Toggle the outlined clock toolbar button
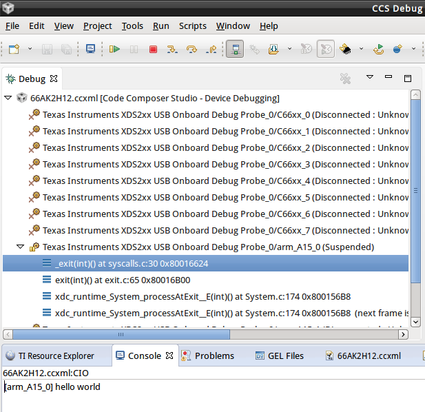This screenshot has width=425, height=412. click(x=326, y=49)
